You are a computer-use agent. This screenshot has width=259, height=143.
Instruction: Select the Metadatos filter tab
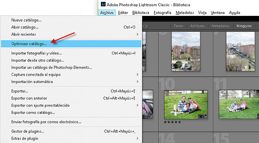(221, 26)
